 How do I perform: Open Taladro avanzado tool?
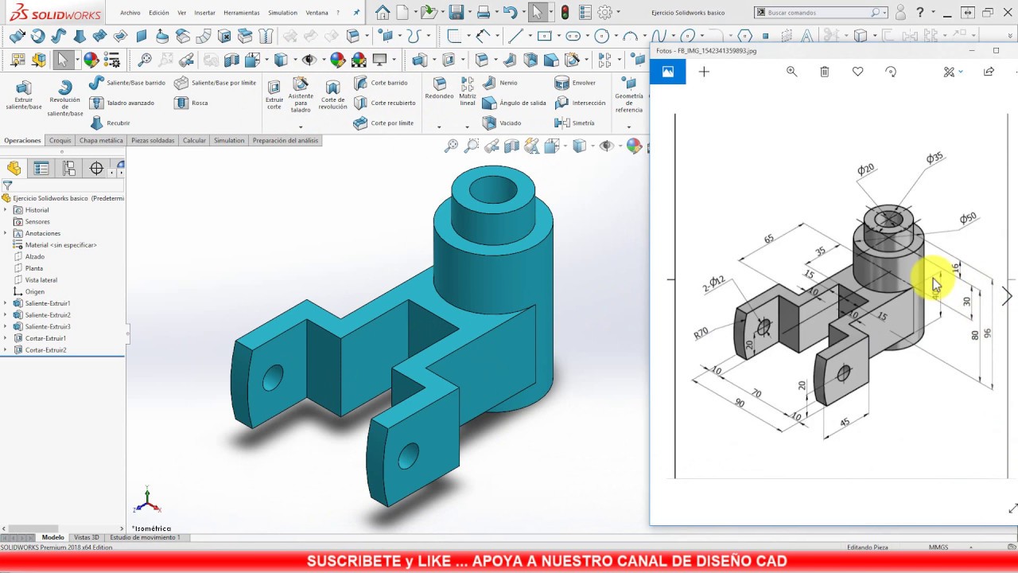point(122,103)
